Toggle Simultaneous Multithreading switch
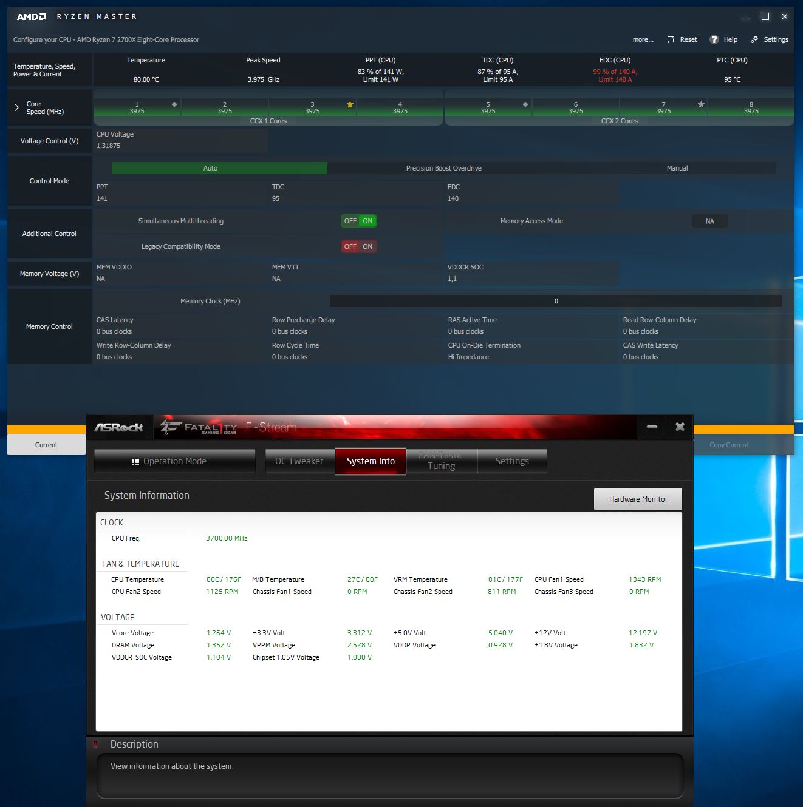 click(x=359, y=221)
